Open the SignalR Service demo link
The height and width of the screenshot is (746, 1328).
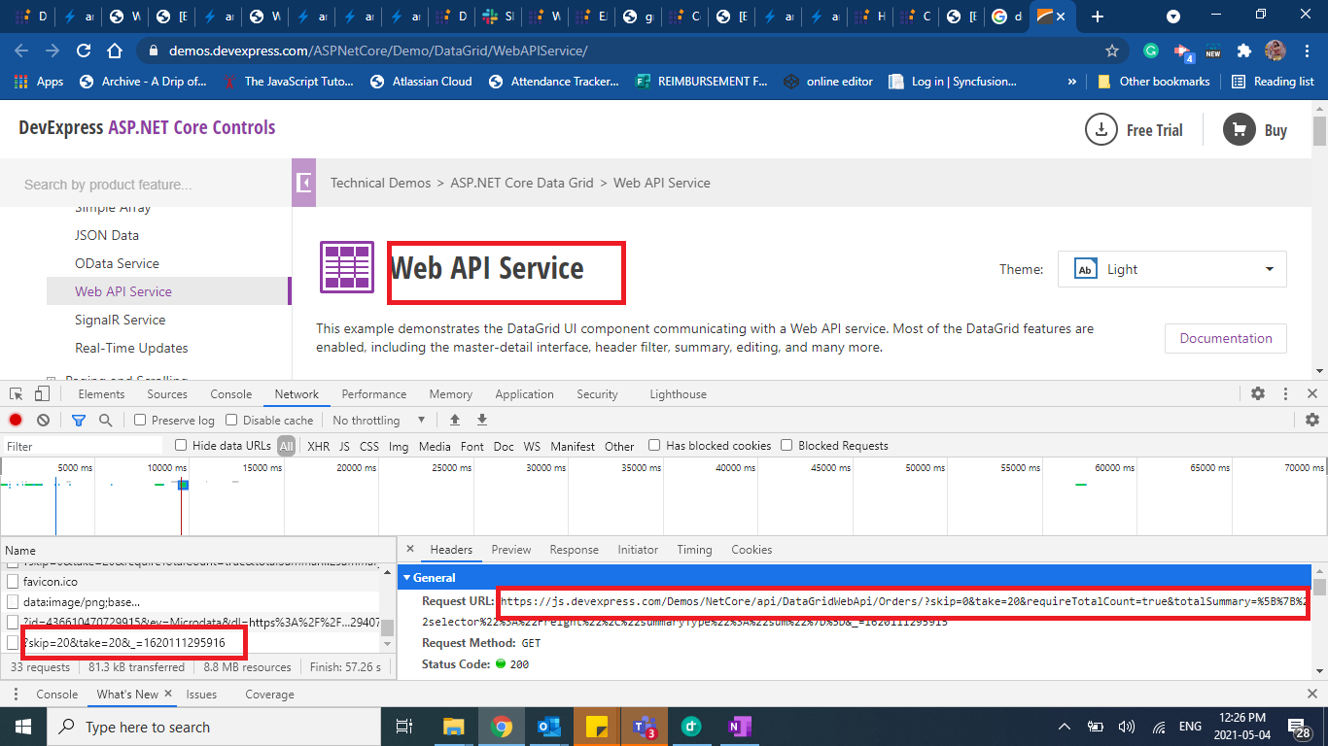(120, 320)
